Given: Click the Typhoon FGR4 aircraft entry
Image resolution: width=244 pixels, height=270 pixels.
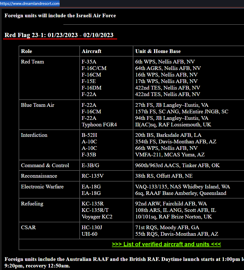Looking at the screenshot, I should 99,124.
